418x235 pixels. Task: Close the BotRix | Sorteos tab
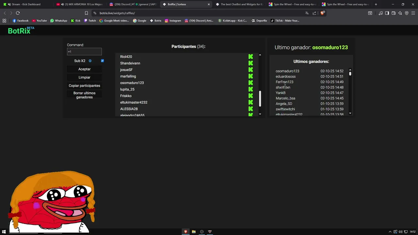209,4
